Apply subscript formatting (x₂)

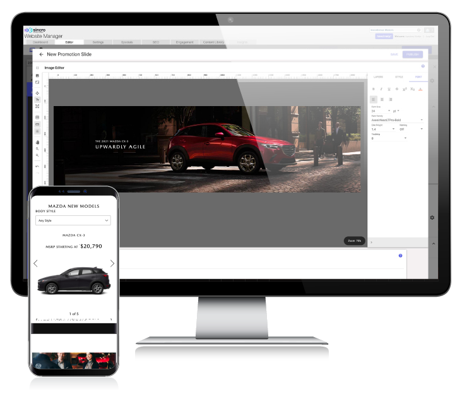[x=413, y=89]
